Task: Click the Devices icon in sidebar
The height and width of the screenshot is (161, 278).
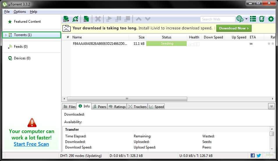Action: click(10, 58)
